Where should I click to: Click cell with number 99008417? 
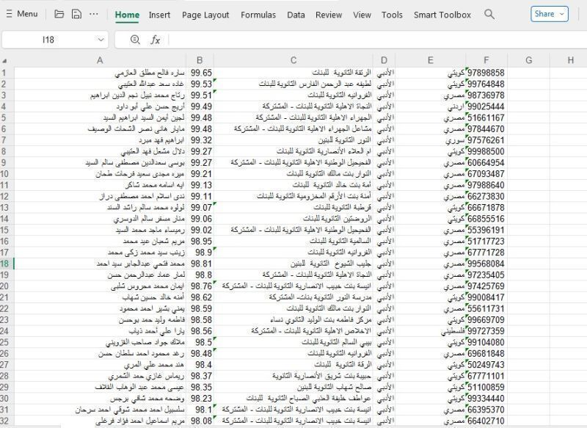[x=486, y=297]
